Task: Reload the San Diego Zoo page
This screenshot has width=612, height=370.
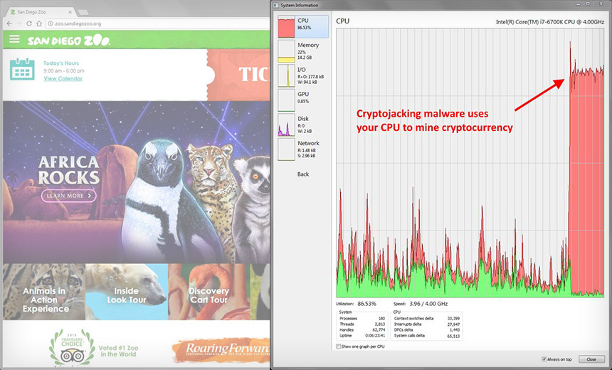Action: click(29, 23)
